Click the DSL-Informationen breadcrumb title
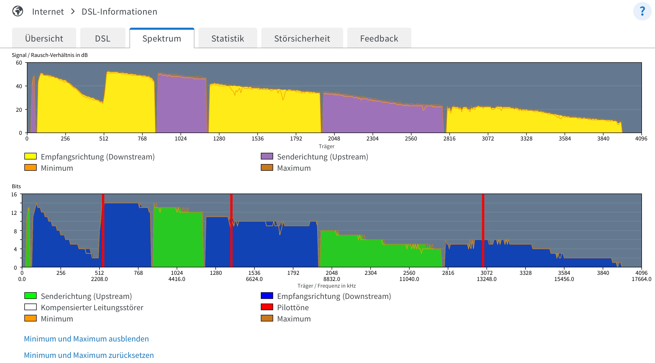 click(119, 12)
